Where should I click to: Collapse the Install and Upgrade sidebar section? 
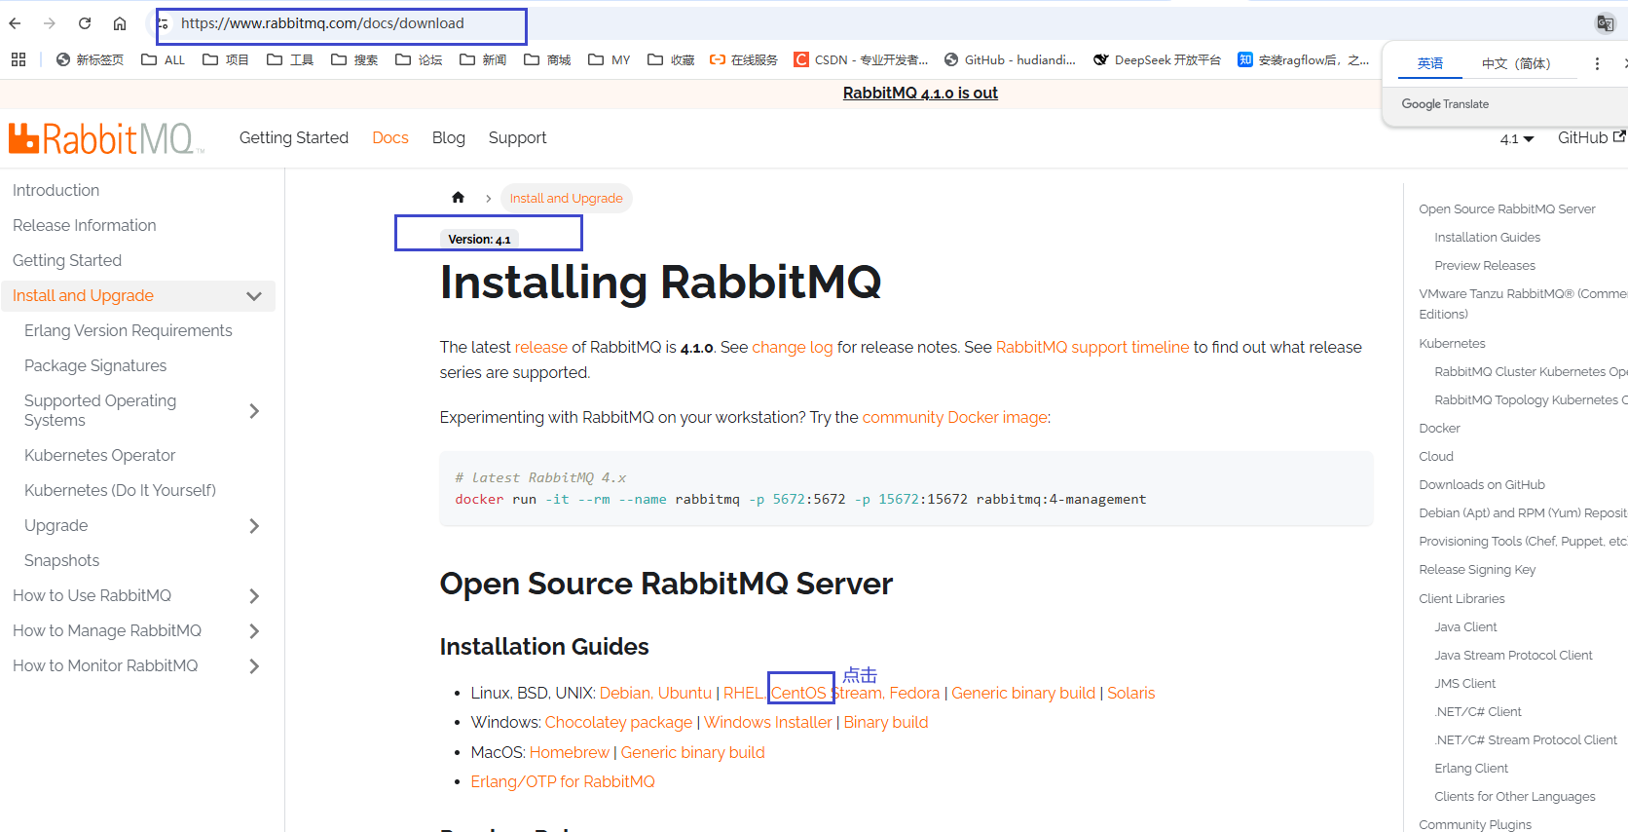(254, 296)
